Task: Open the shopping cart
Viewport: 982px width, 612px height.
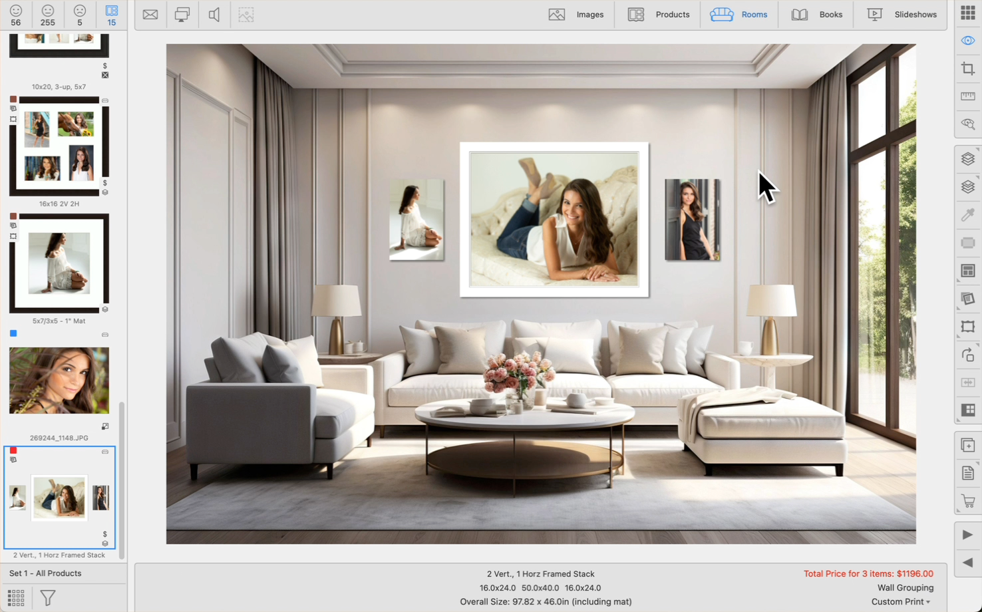Action: [967, 501]
